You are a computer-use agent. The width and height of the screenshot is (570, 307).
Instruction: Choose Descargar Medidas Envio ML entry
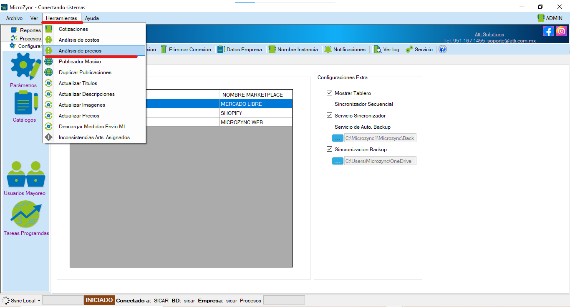(94, 127)
